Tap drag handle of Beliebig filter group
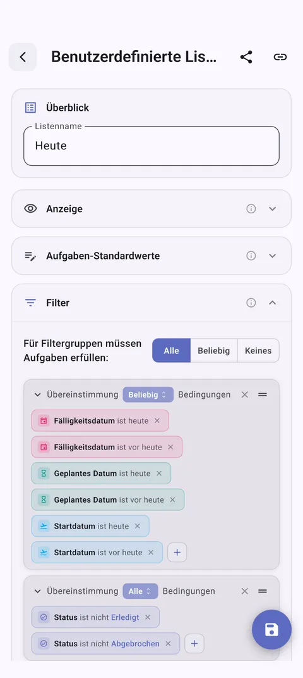The height and width of the screenshot is (678, 303). 263,395
